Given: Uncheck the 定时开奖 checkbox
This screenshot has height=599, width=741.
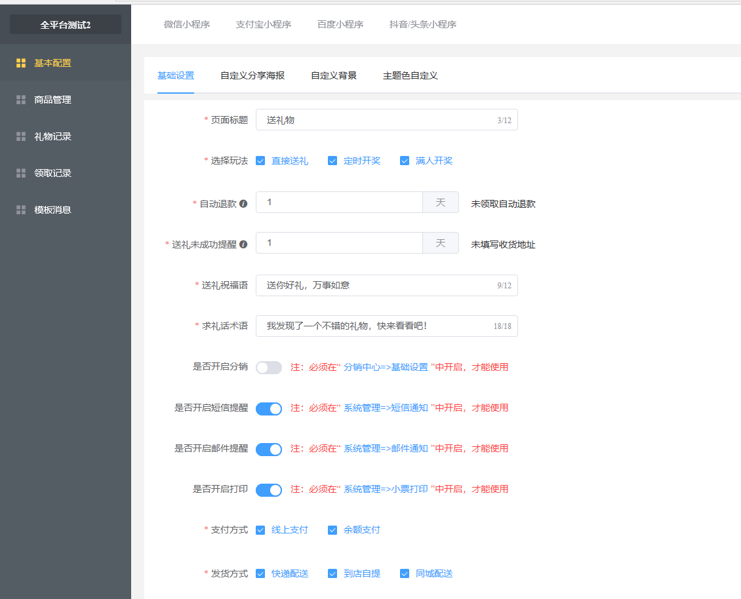Looking at the screenshot, I should tap(332, 161).
